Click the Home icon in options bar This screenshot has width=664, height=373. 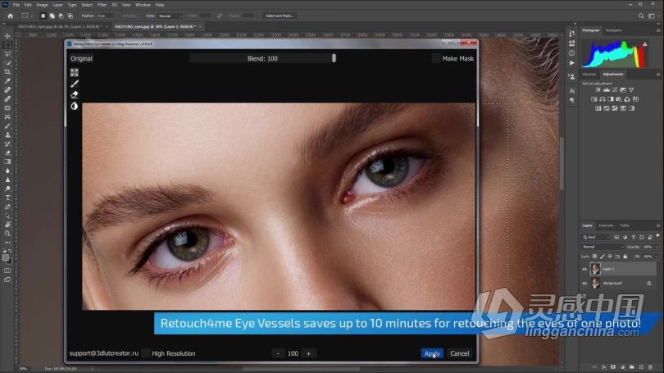point(10,16)
